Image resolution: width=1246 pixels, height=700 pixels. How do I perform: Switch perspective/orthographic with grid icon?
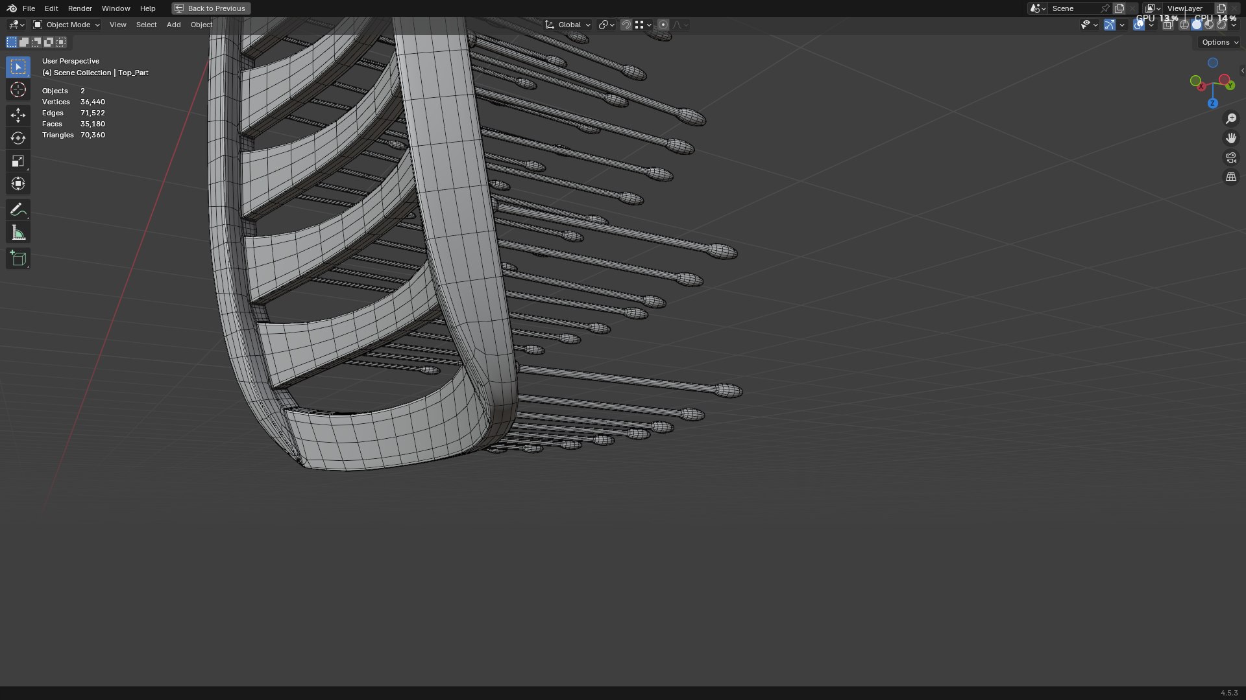[1230, 177]
